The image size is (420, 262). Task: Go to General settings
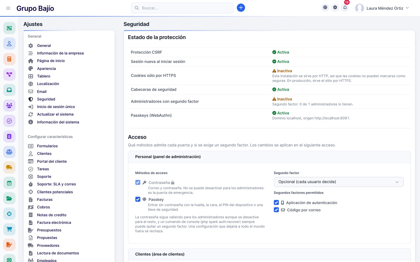[x=44, y=46]
